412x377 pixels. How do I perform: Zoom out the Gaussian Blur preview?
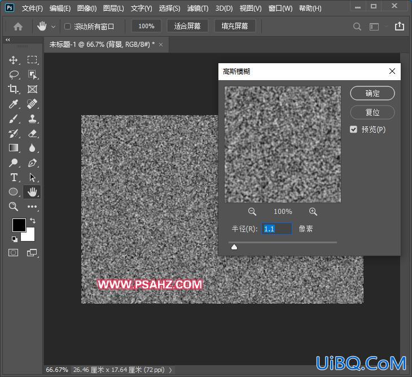coord(252,212)
